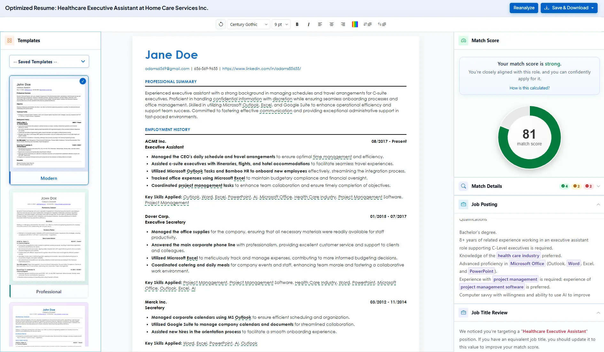604x352 pixels.
Task: Align text left
Action: [x=320, y=24]
